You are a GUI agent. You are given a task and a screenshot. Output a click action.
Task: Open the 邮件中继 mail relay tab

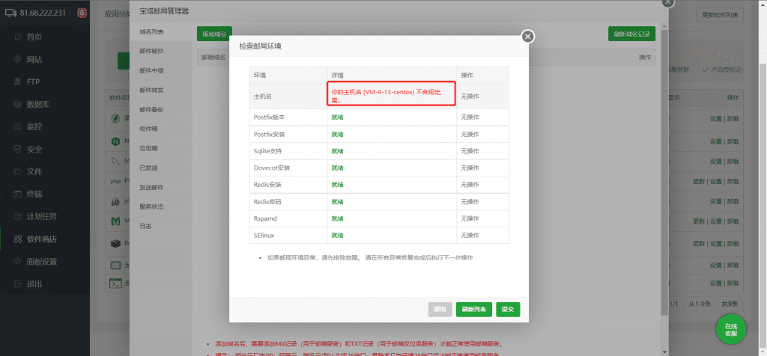coord(151,70)
